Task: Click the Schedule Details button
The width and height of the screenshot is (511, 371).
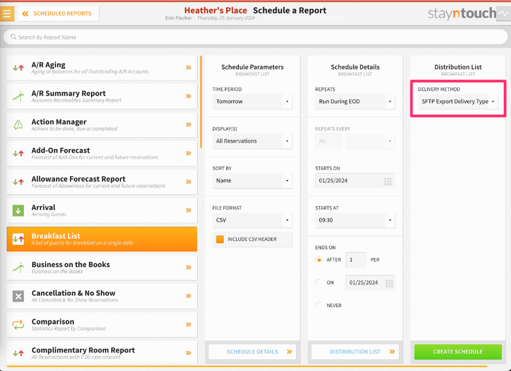Action: pyautogui.click(x=252, y=352)
